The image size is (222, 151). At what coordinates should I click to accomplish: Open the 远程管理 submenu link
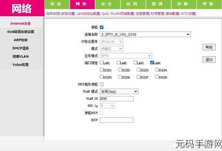click(x=142, y=14)
